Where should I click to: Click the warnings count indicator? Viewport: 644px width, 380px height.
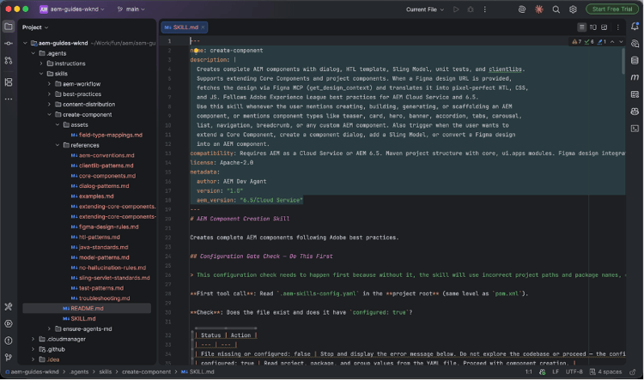coord(577,41)
